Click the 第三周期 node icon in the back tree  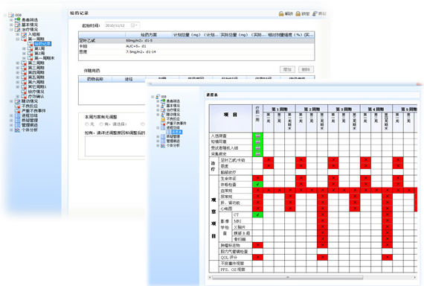click(24, 68)
